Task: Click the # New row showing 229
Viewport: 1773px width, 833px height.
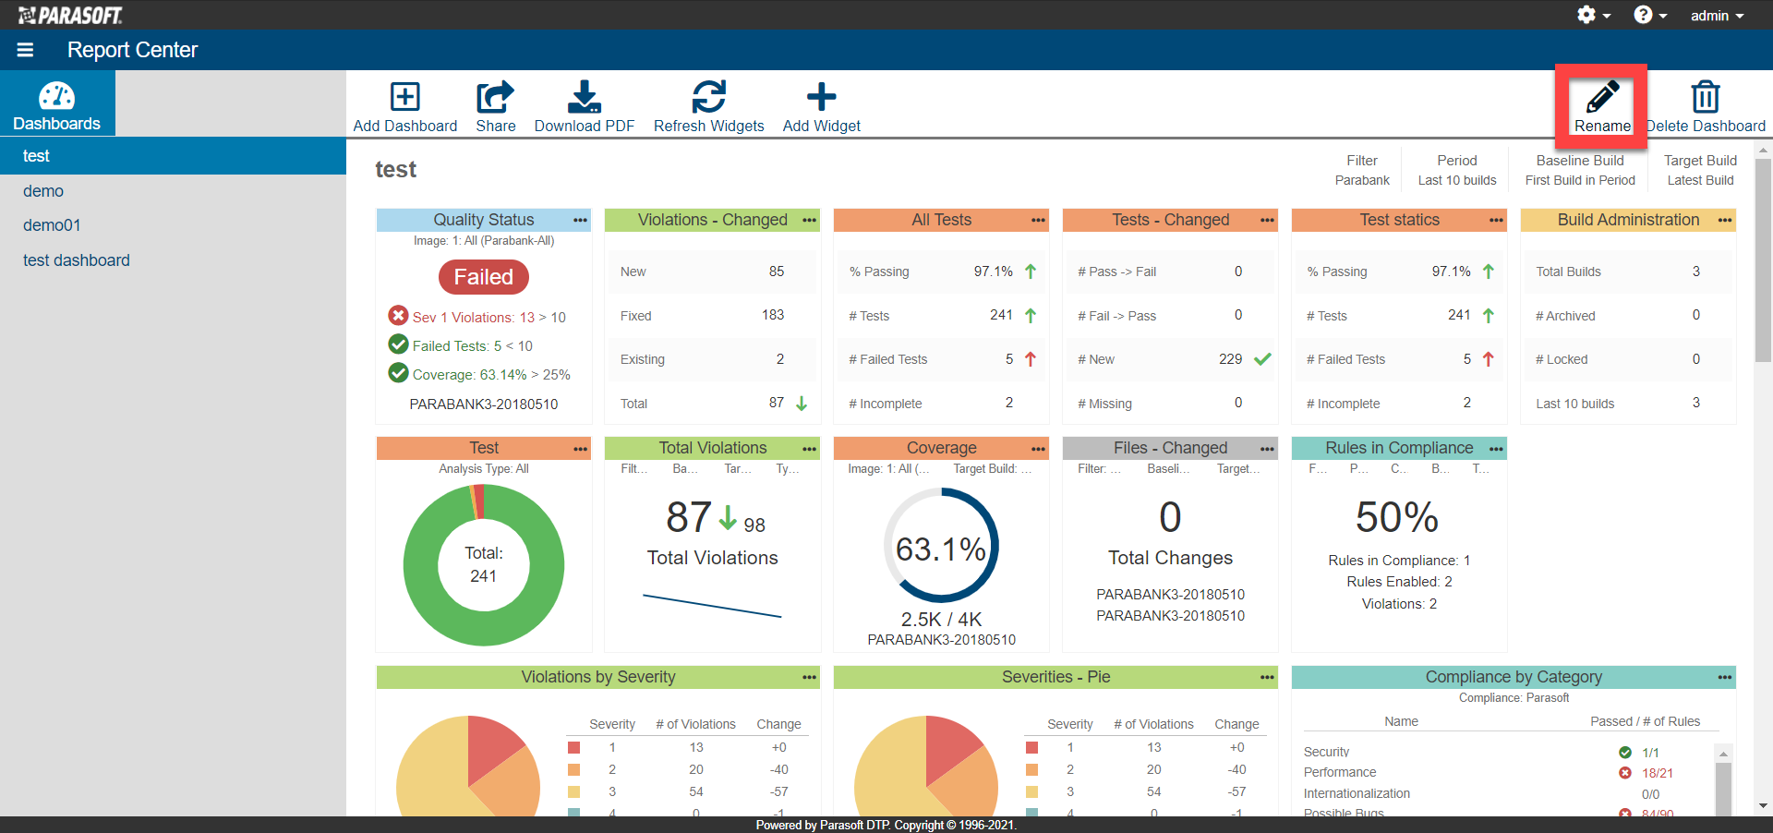Action: tap(1169, 359)
